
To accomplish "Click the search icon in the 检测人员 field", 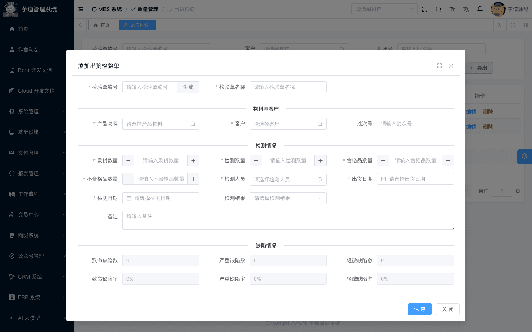I will [320, 180].
